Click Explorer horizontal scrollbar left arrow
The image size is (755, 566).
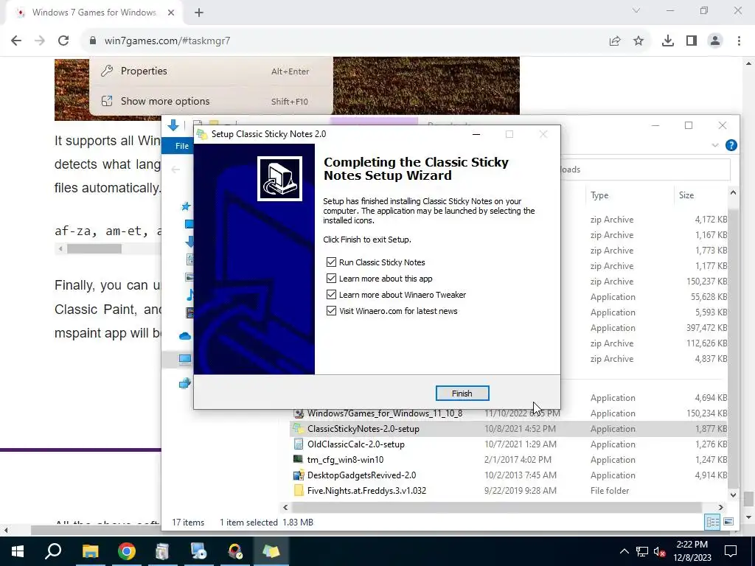[x=285, y=507]
